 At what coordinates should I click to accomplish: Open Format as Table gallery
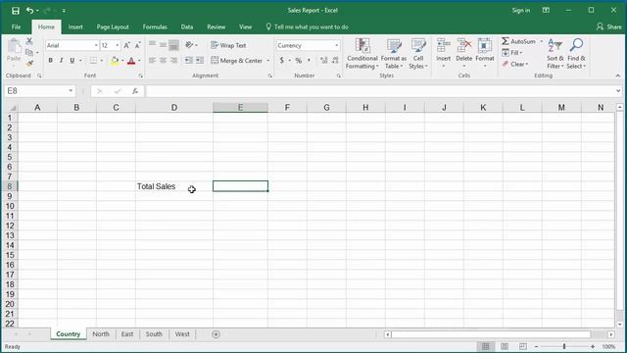tap(394, 54)
